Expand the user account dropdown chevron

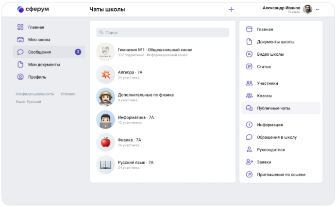click(x=318, y=10)
